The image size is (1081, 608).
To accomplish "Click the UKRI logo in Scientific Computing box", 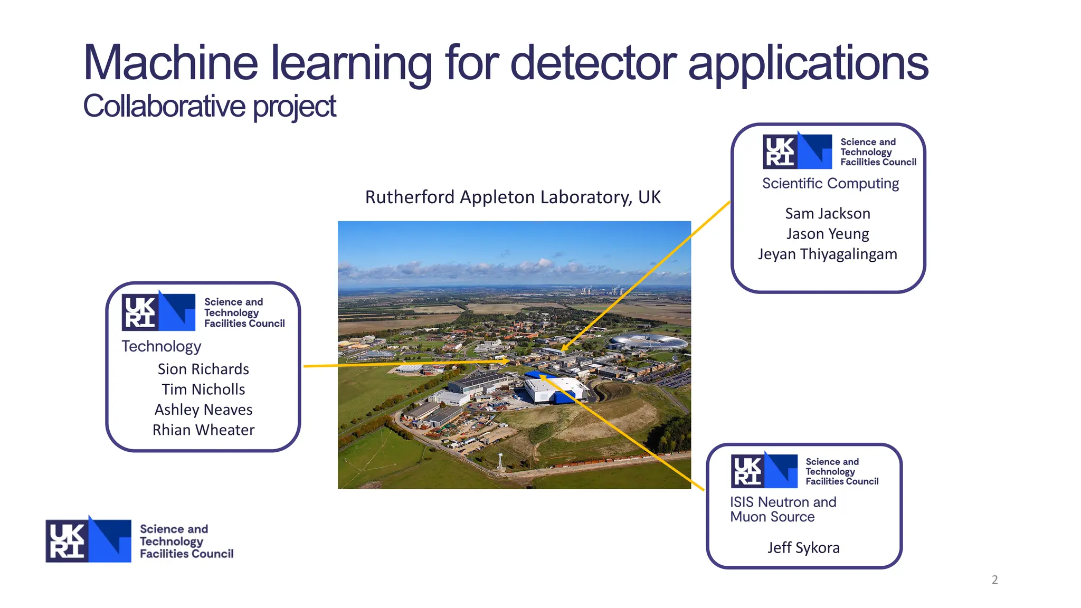I will point(797,151).
